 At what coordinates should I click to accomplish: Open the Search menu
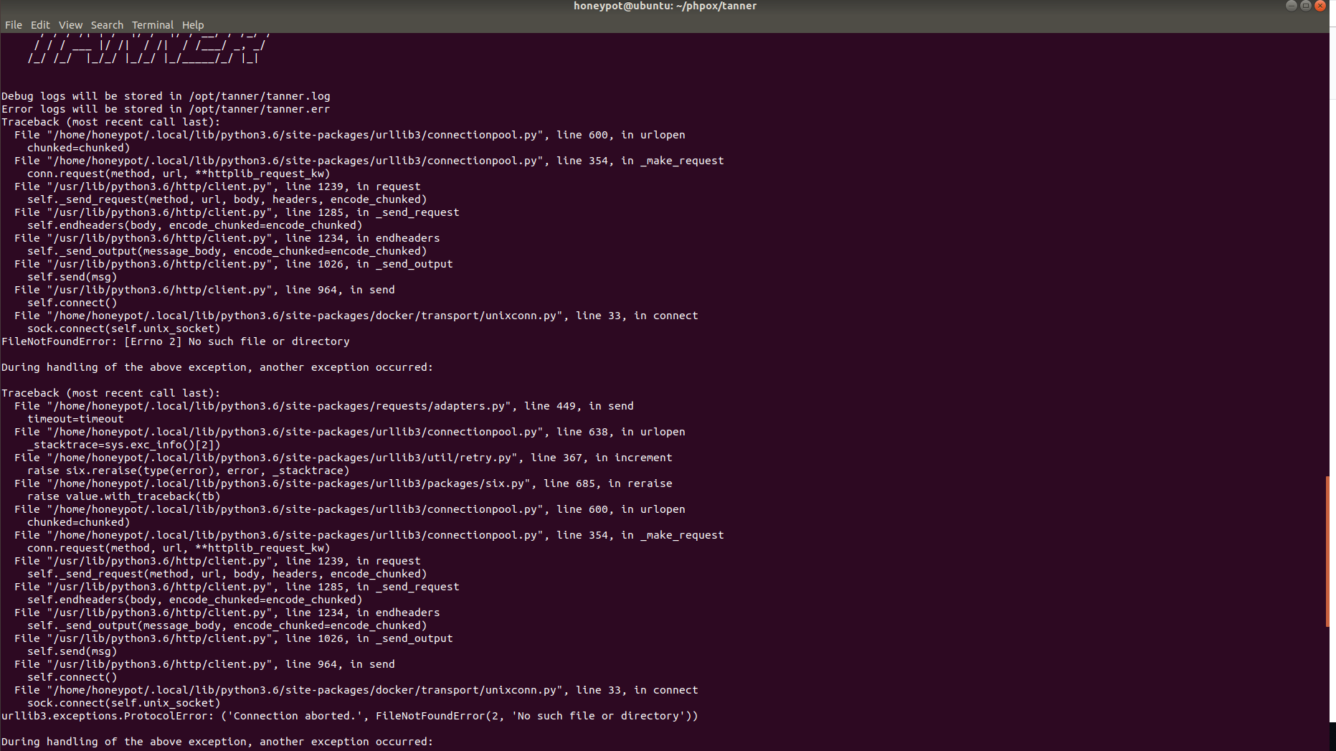click(107, 24)
